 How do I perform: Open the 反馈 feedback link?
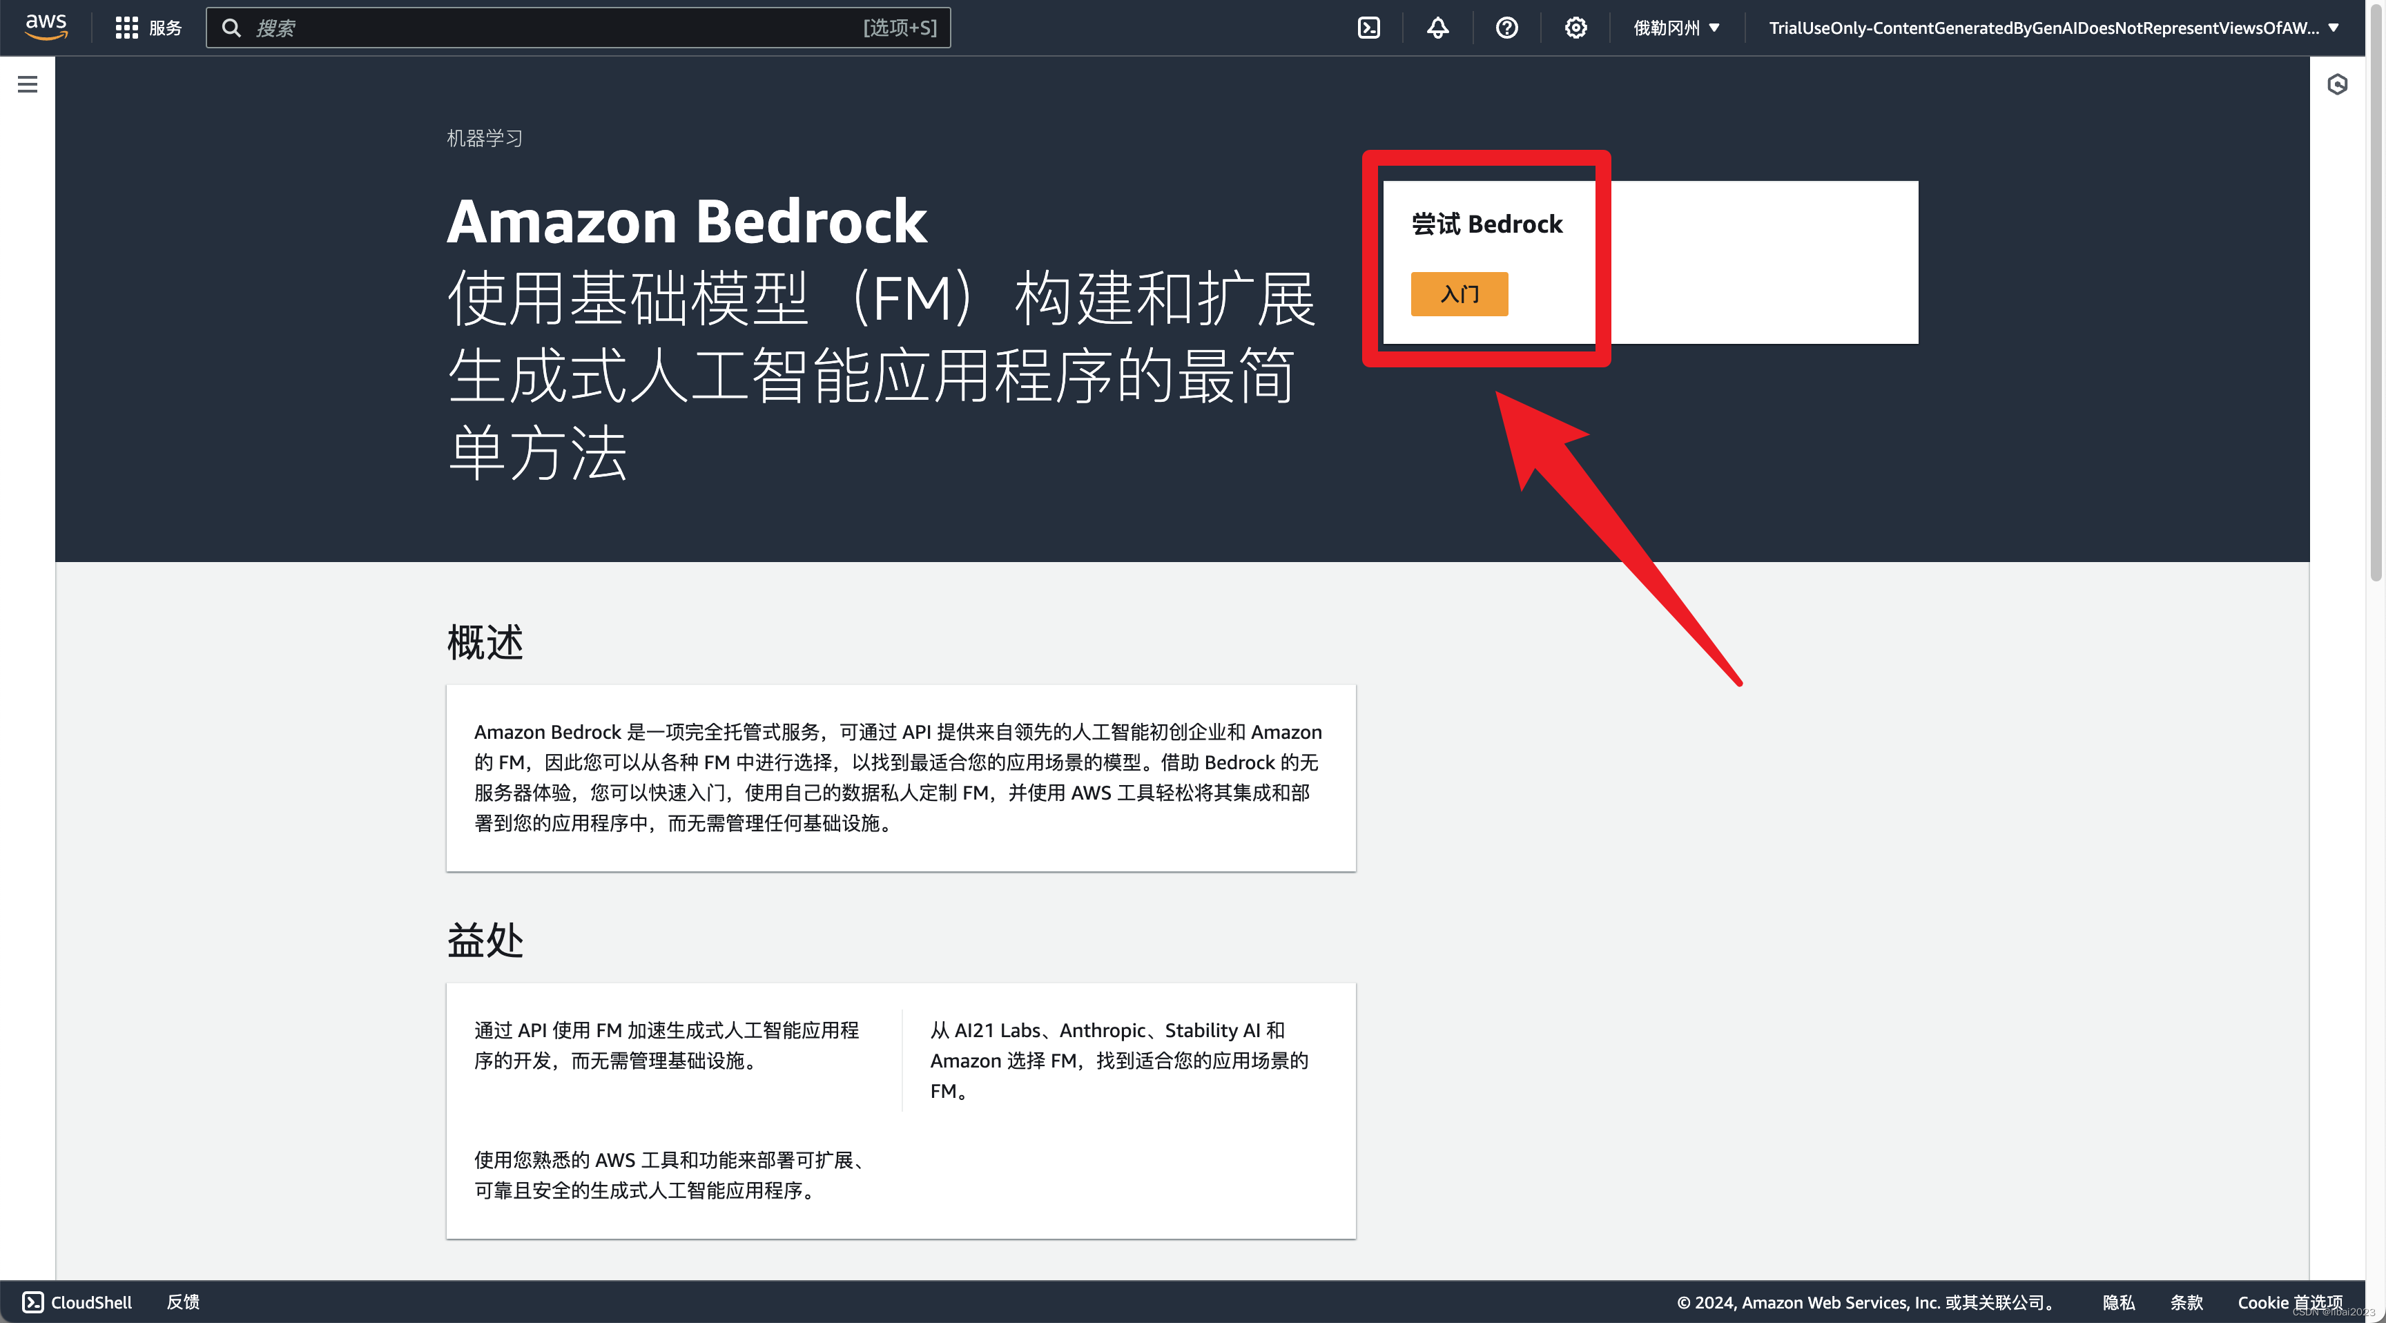(182, 1302)
